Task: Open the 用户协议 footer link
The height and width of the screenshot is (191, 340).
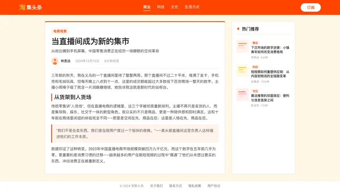Action: (214, 186)
